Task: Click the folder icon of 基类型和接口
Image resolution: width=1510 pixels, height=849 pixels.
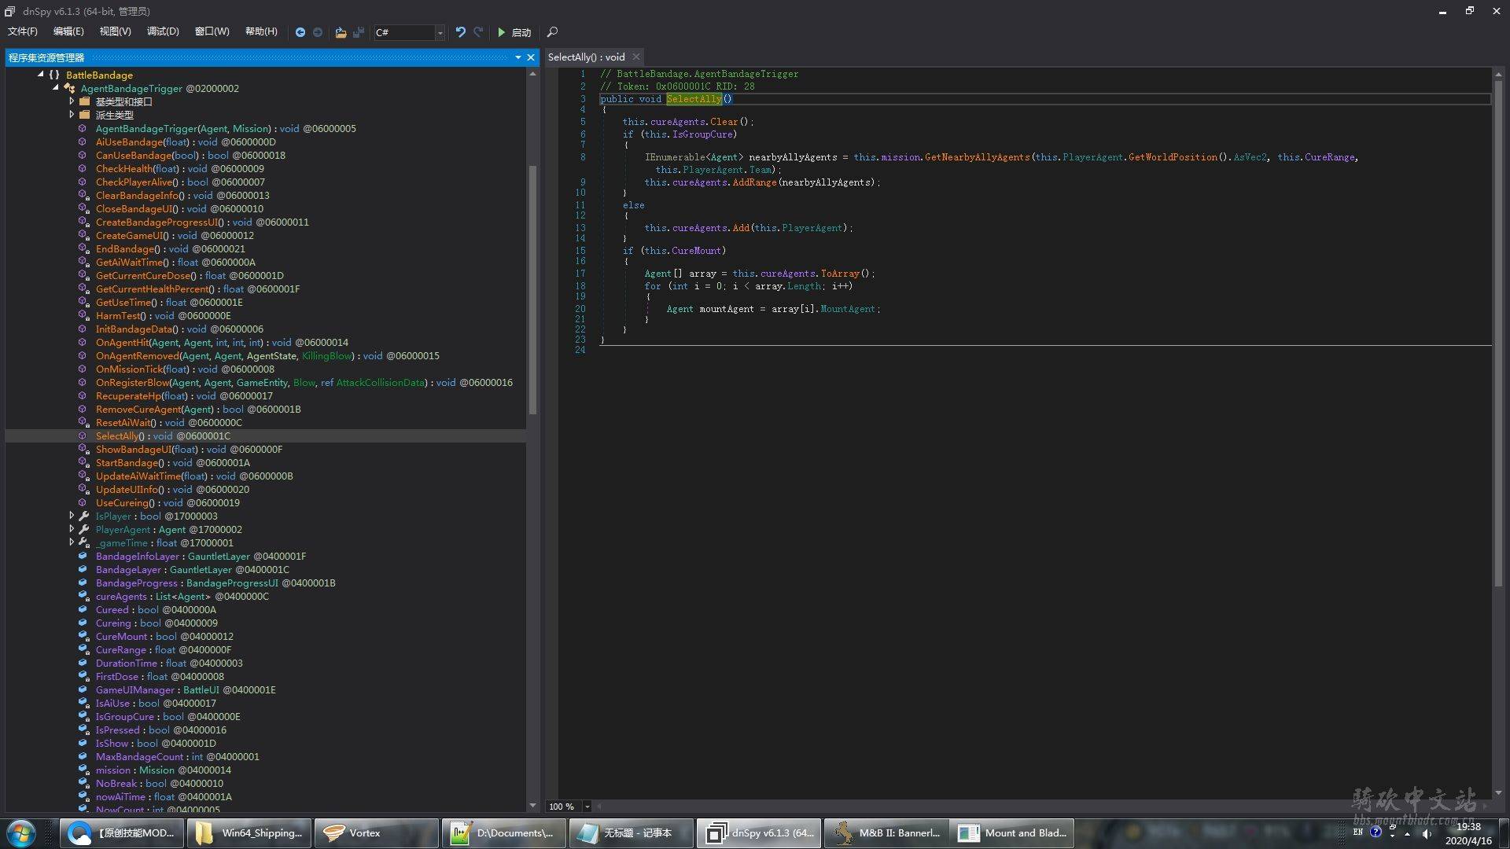Action: click(84, 101)
